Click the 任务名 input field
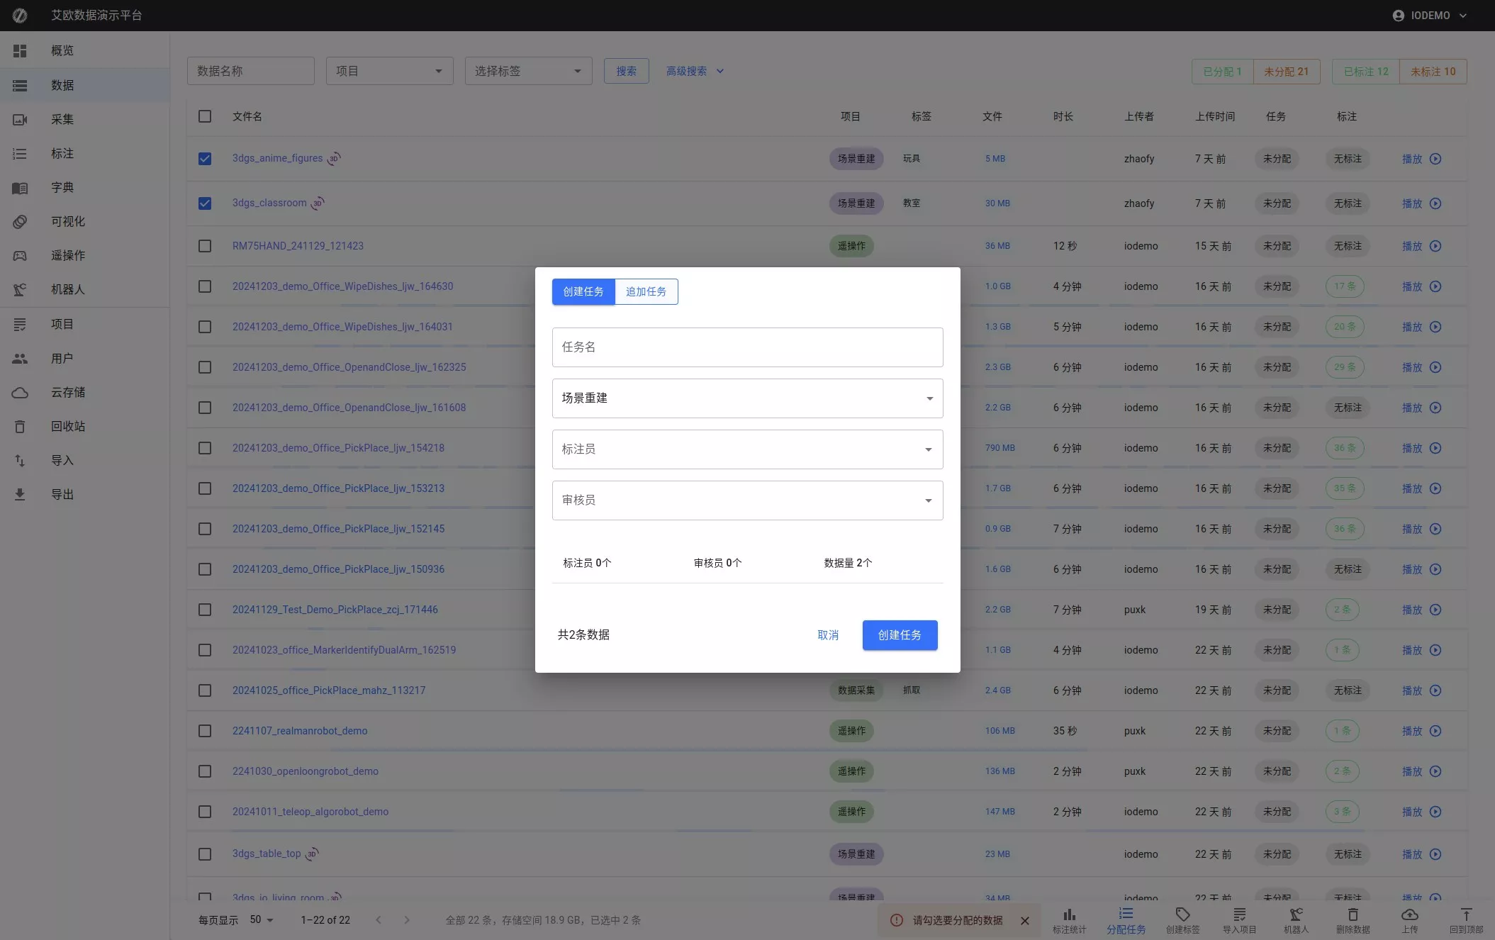 (x=747, y=347)
